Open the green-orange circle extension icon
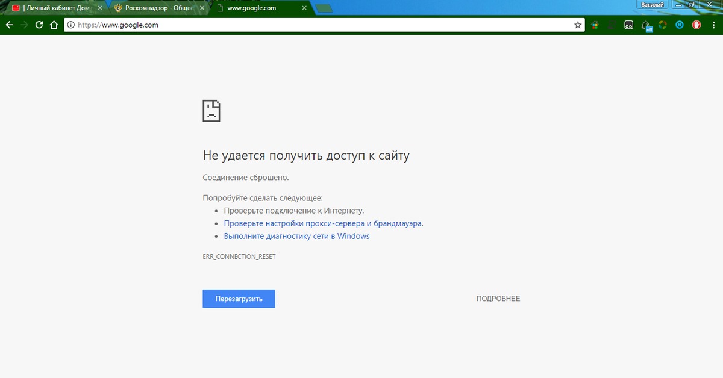This screenshot has height=378, width=723. [x=663, y=25]
